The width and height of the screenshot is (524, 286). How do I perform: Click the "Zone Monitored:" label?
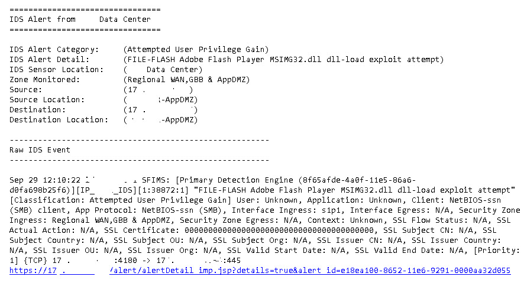click(45, 79)
